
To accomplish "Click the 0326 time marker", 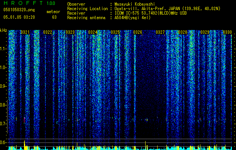I will 138,32.
